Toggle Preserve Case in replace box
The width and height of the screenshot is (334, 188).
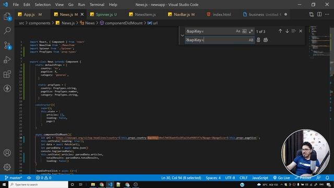[x=251, y=40]
